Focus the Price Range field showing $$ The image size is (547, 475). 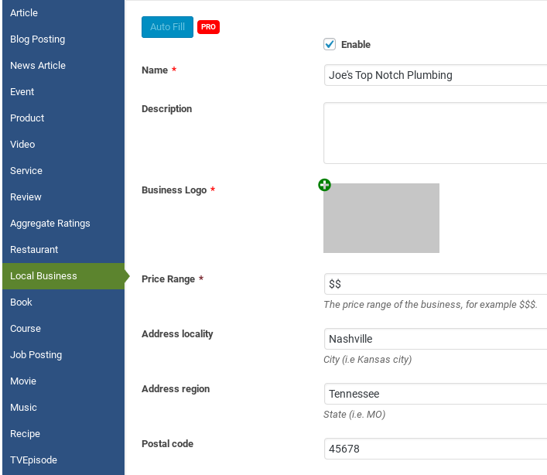pyautogui.click(x=436, y=284)
